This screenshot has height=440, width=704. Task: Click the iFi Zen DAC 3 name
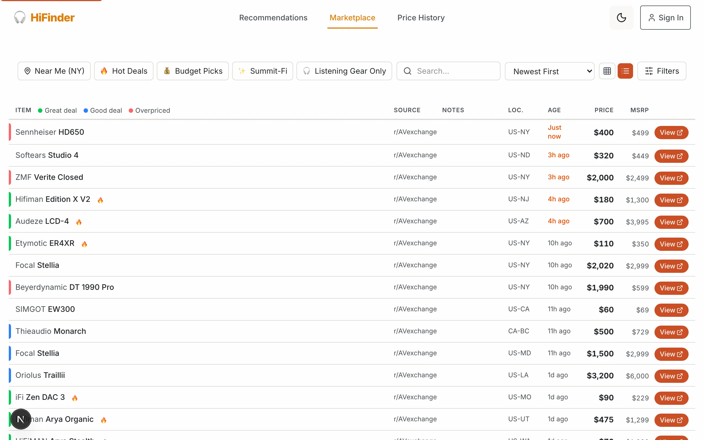(x=40, y=397)
